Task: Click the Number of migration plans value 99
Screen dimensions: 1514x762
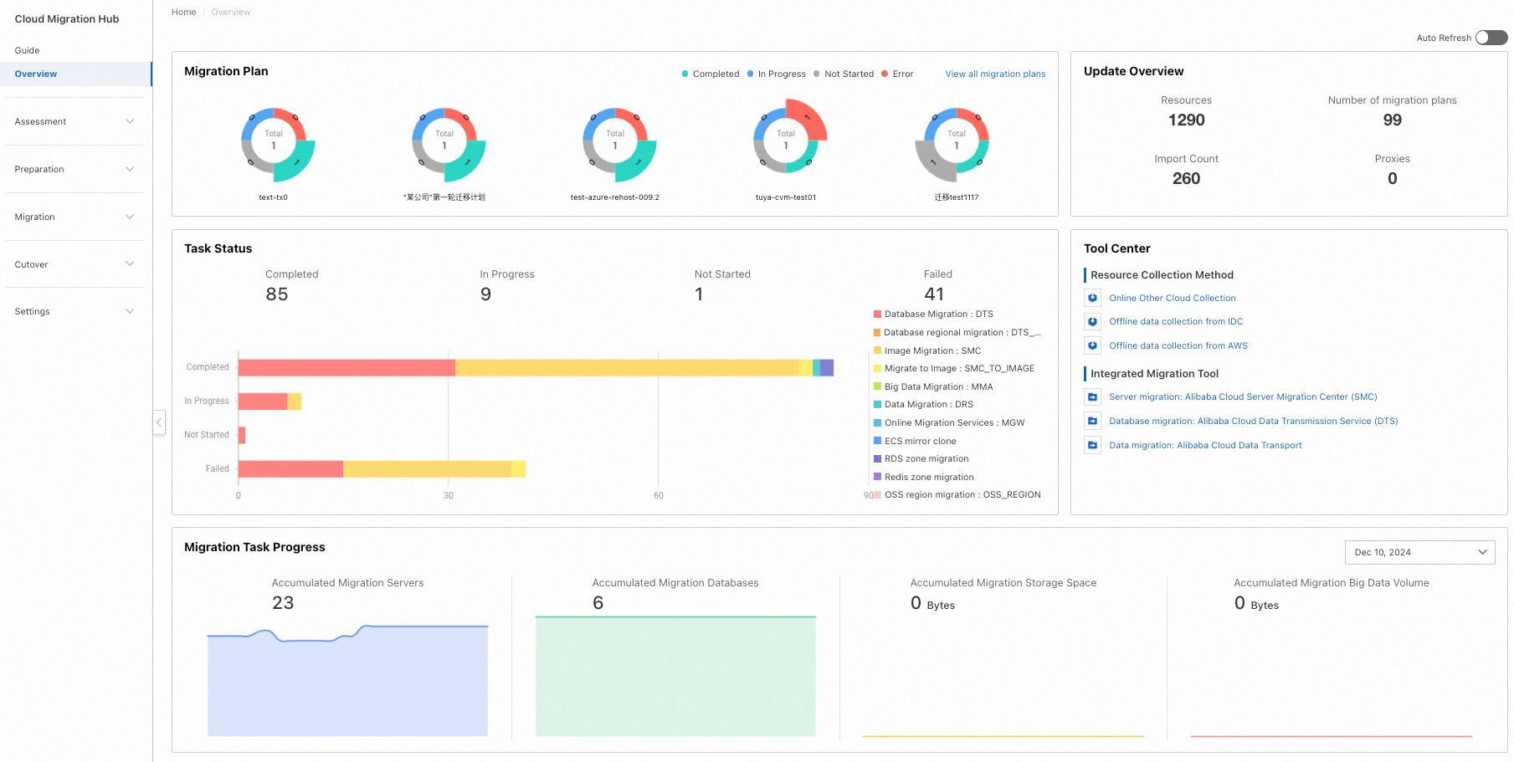Action: click(1392, 120)
